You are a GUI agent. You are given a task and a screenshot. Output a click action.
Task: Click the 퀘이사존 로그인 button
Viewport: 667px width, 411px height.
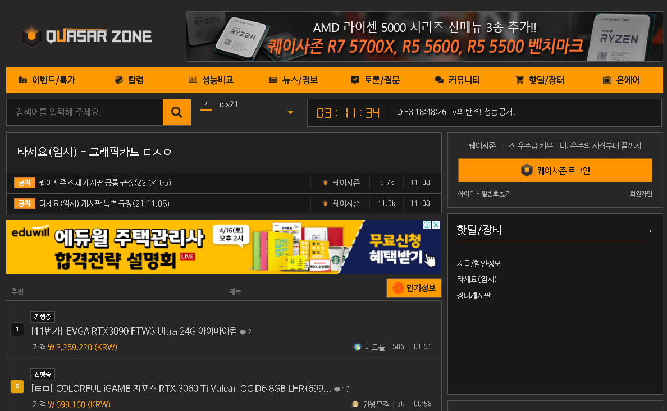555,171
